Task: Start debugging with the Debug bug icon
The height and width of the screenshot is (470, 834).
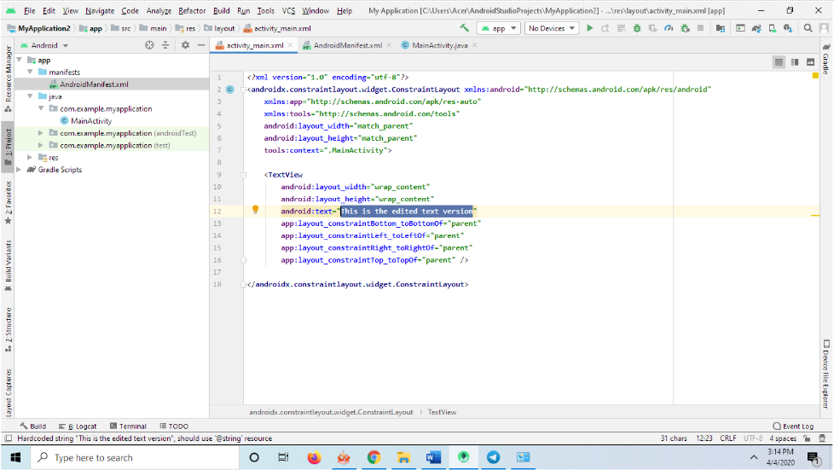Action: 636,28
